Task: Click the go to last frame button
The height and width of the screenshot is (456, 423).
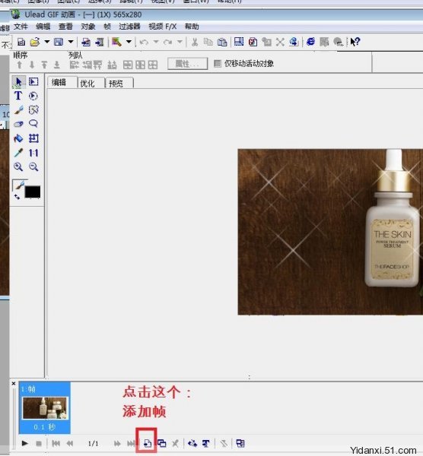Action: pos(131,444)
